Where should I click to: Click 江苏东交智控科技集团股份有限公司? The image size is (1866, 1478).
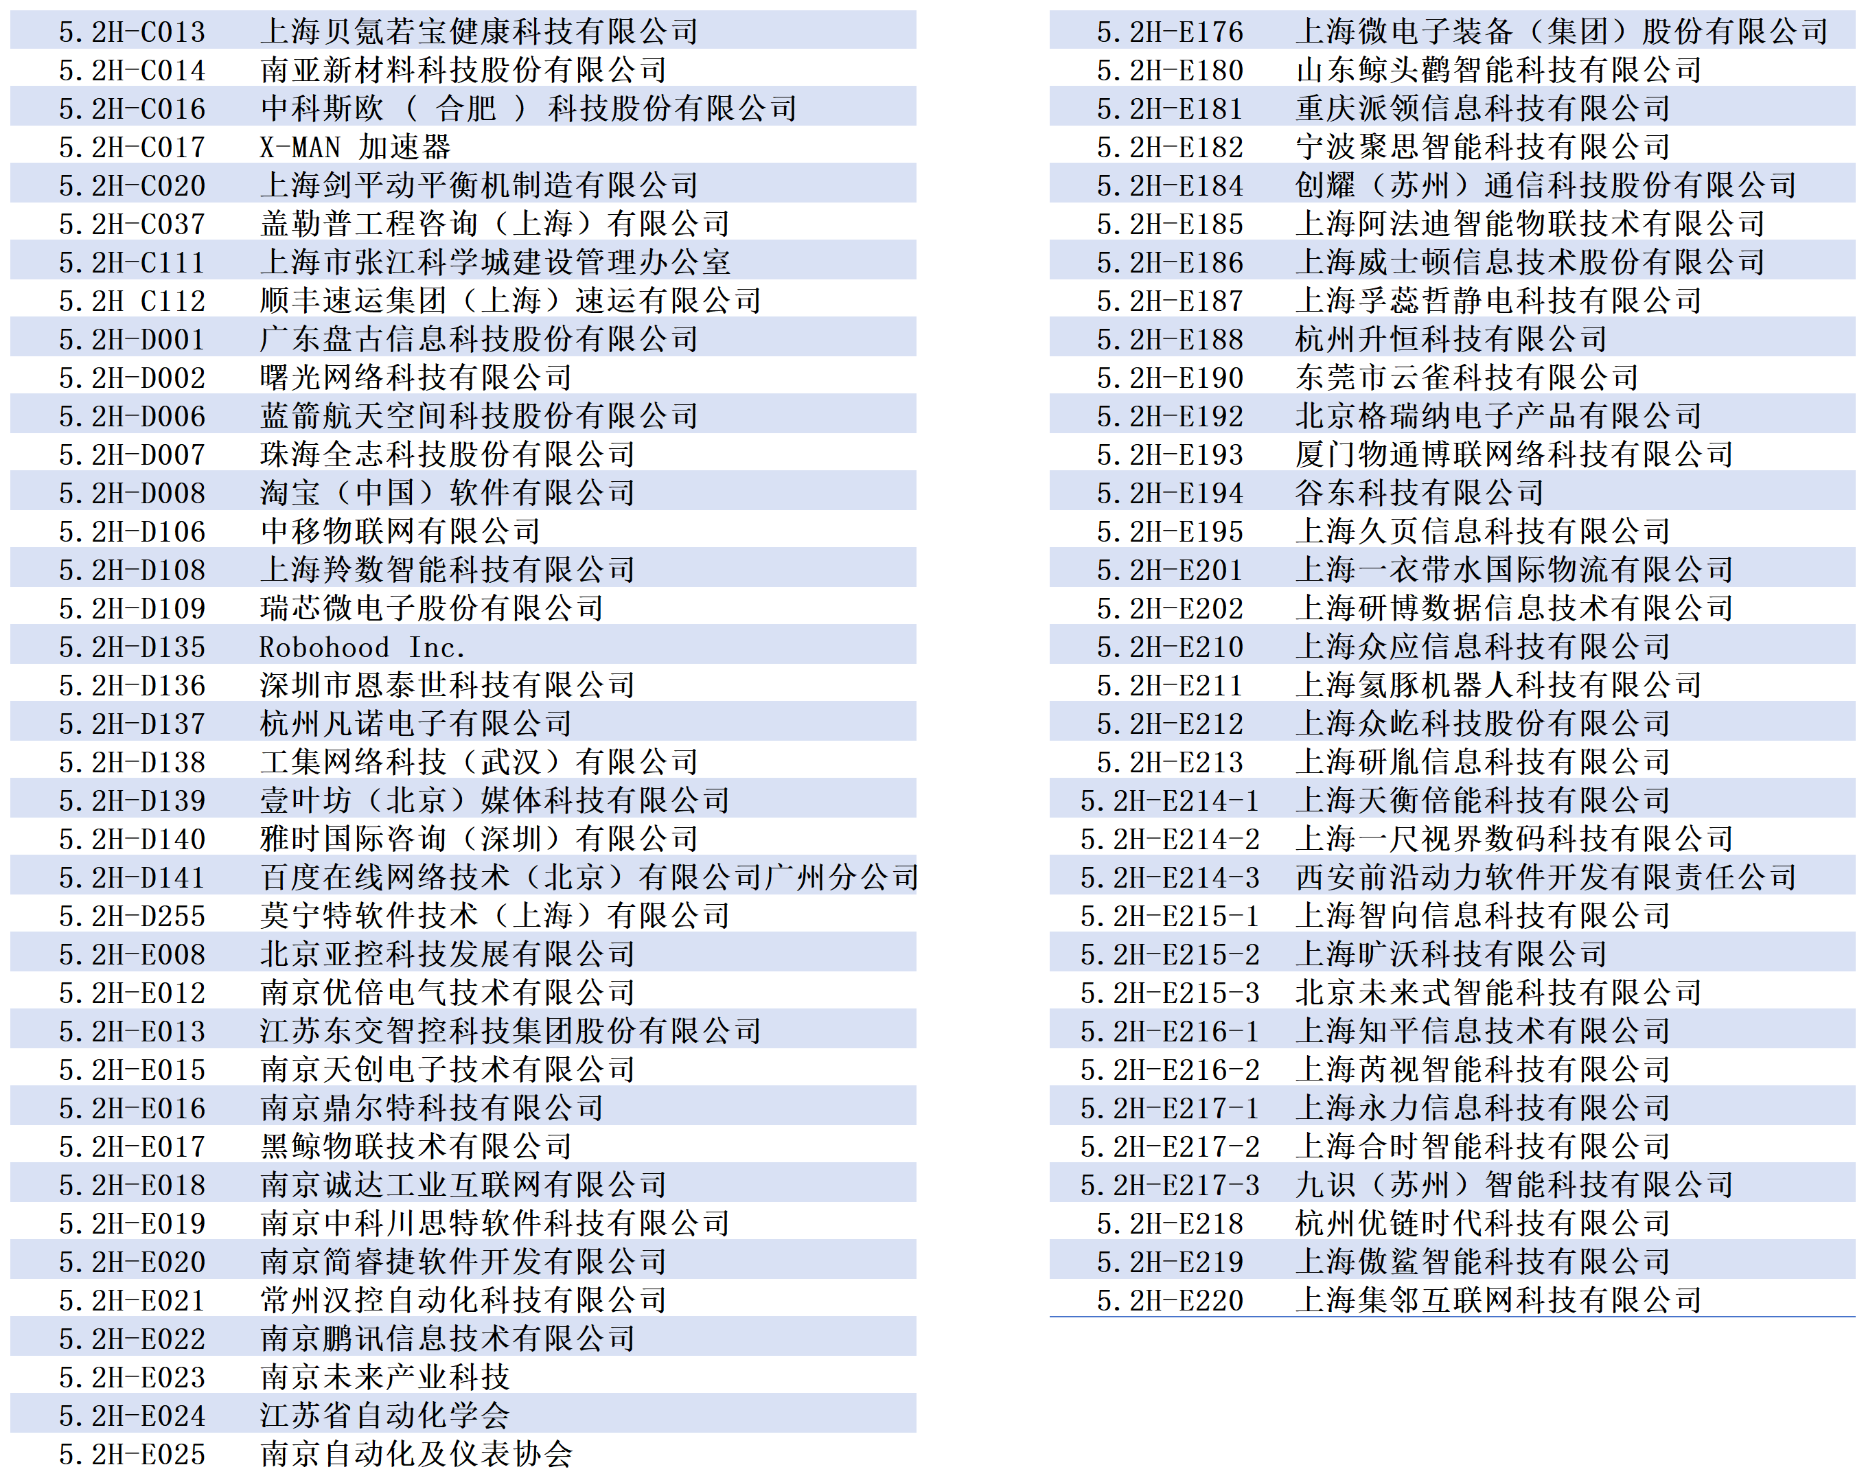511,1030
